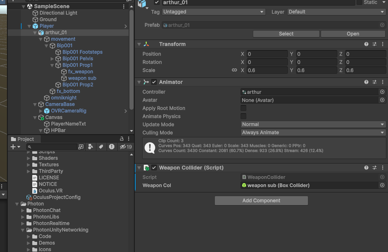Pick Weapon Col object with circle selector
Image resolution: width=388 pixels, height=252 pixels.
382,185
